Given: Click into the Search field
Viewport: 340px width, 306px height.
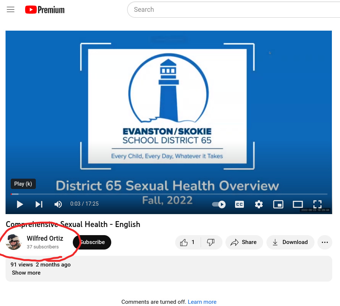Looking at the screenshot, I should coord(234,10).
